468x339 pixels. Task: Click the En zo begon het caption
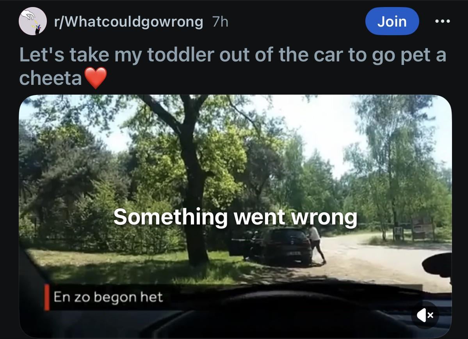click(109, 297)
